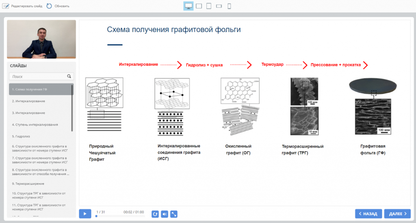Click the red Гидролиз + сушка label
Viewport: 416px width, 223px height.
pyautogui.click(x=204, y=65)
